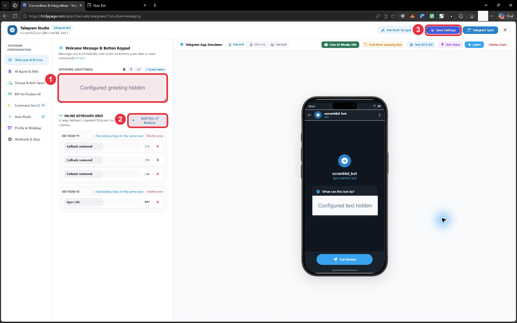Viewport: 517px width, 323px height.
Task: Open first Callback command dropdown with /cs
Action: (83, 146)
